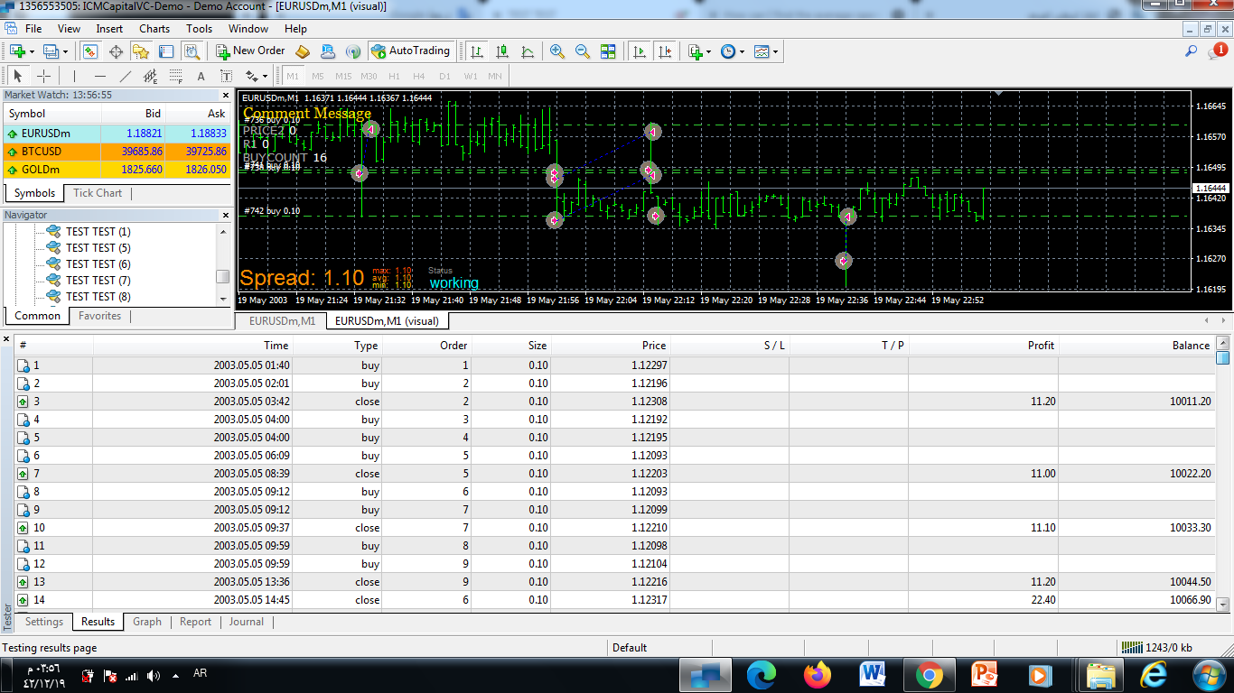Select the Text Label tool
Screen dimensions: 1234x693
226,76
